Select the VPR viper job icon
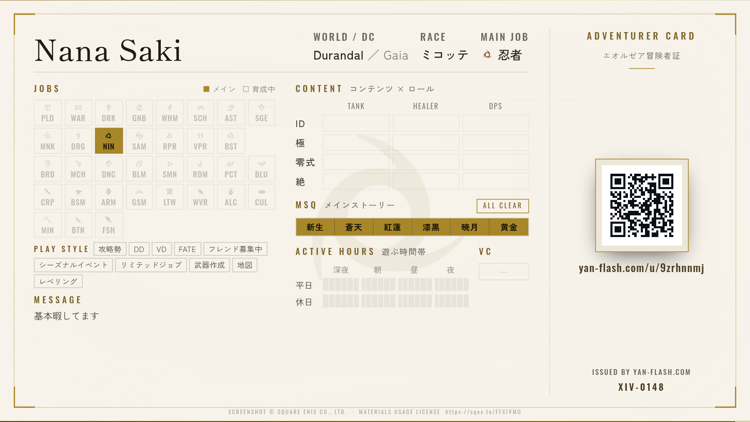The width and height of the screenshot is (750, 422). tap(200, 141)
